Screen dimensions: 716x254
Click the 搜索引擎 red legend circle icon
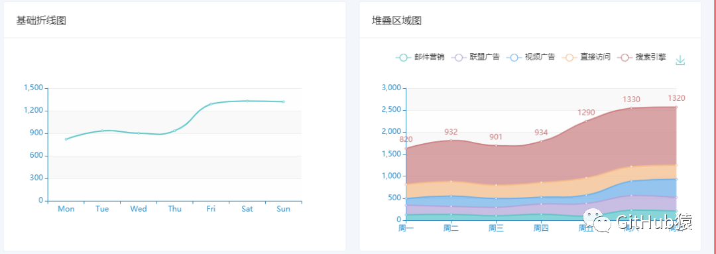(625, 58)
